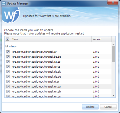Click the Version column header
The width and height of the screenshot is (120, 113).
pyautogui.click(x=101, y=39)
